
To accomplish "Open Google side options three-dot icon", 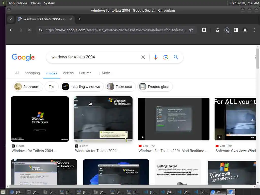I will pyautogui.click(x=255, y=57).
